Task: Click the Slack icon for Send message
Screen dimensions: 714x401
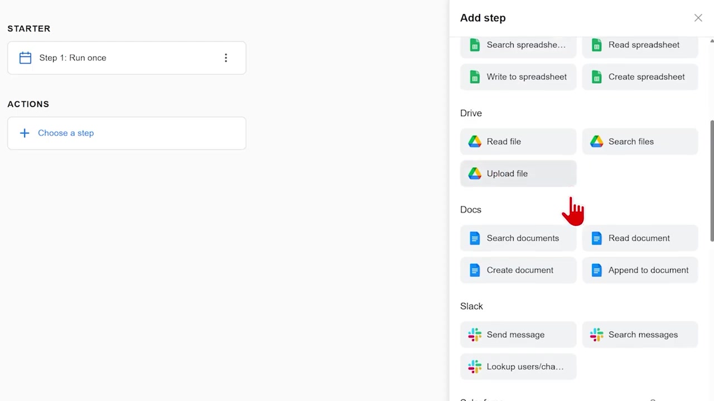Action: (x=475, y=335)
